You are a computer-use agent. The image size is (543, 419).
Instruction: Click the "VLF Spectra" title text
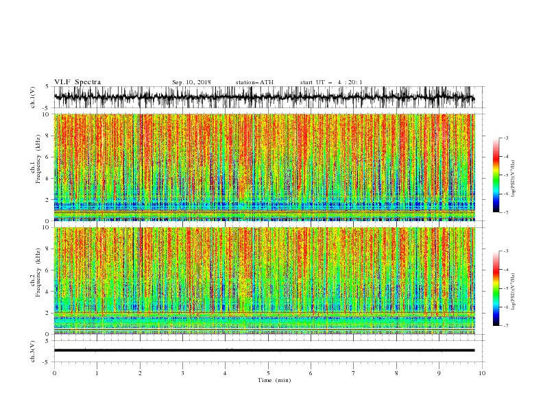pos(77,82)
